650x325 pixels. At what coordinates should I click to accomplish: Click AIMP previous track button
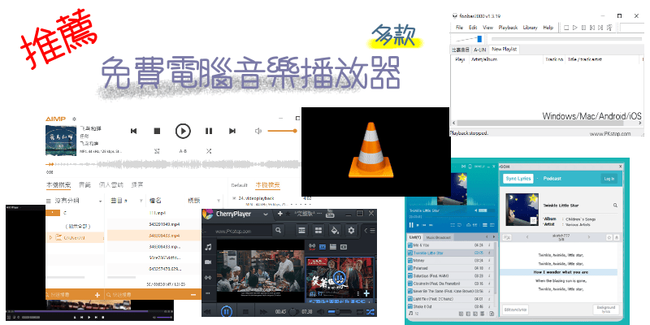pyautogui.click(x=133, y=131)
